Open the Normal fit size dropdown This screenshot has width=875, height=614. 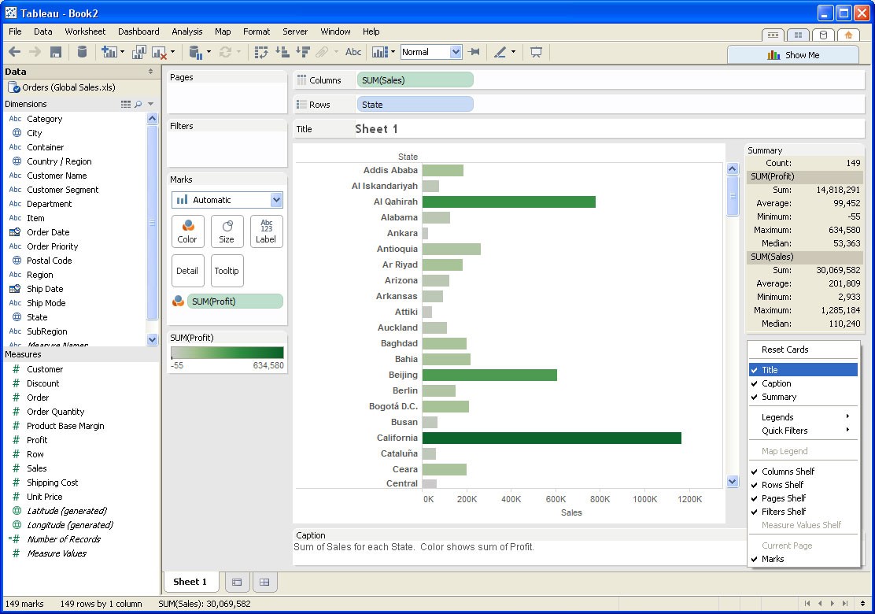[x=455, y=52]
